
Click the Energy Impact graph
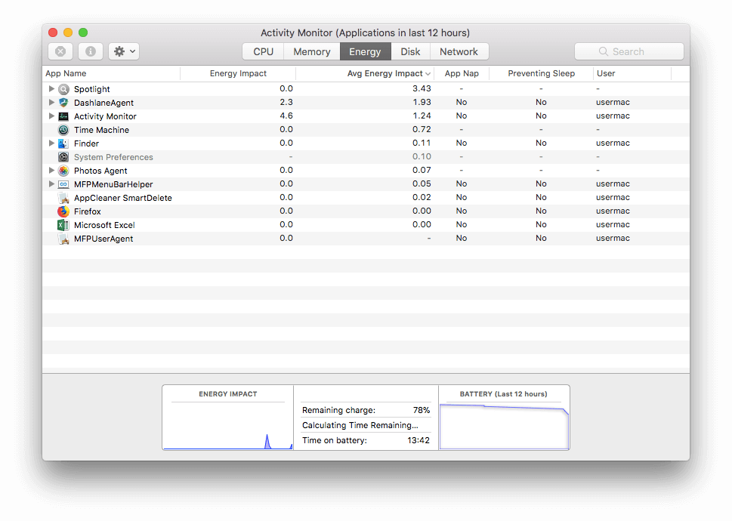228,427
